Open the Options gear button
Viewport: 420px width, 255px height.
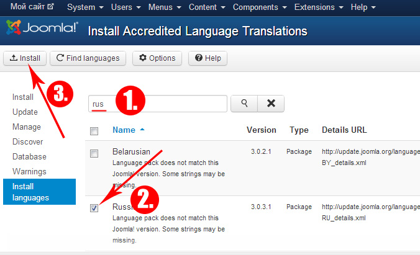pos(157,58)
